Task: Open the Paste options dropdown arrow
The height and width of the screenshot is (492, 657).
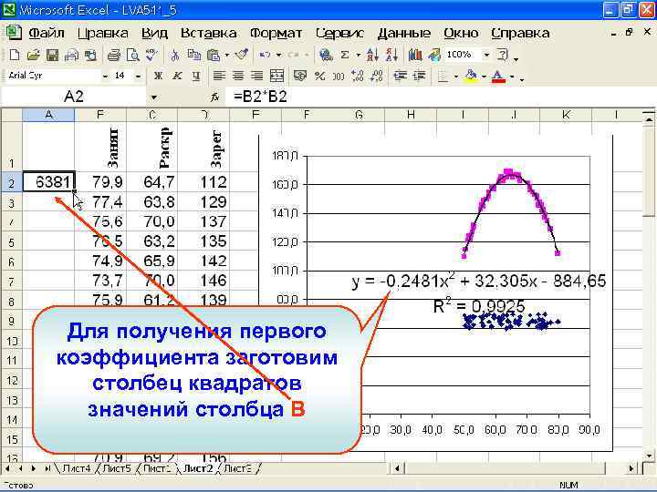Action: [226, 55]
